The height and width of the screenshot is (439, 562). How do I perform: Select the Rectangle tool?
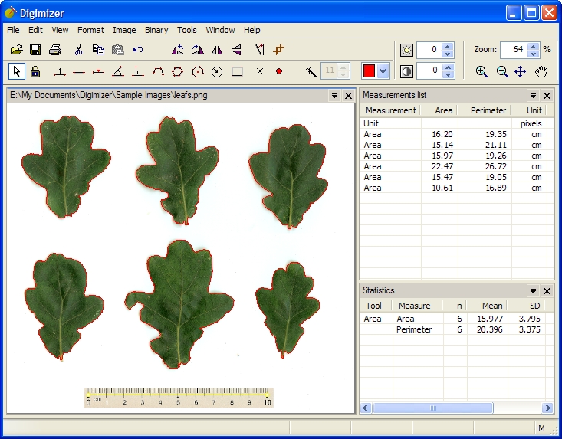click(237, 71)
